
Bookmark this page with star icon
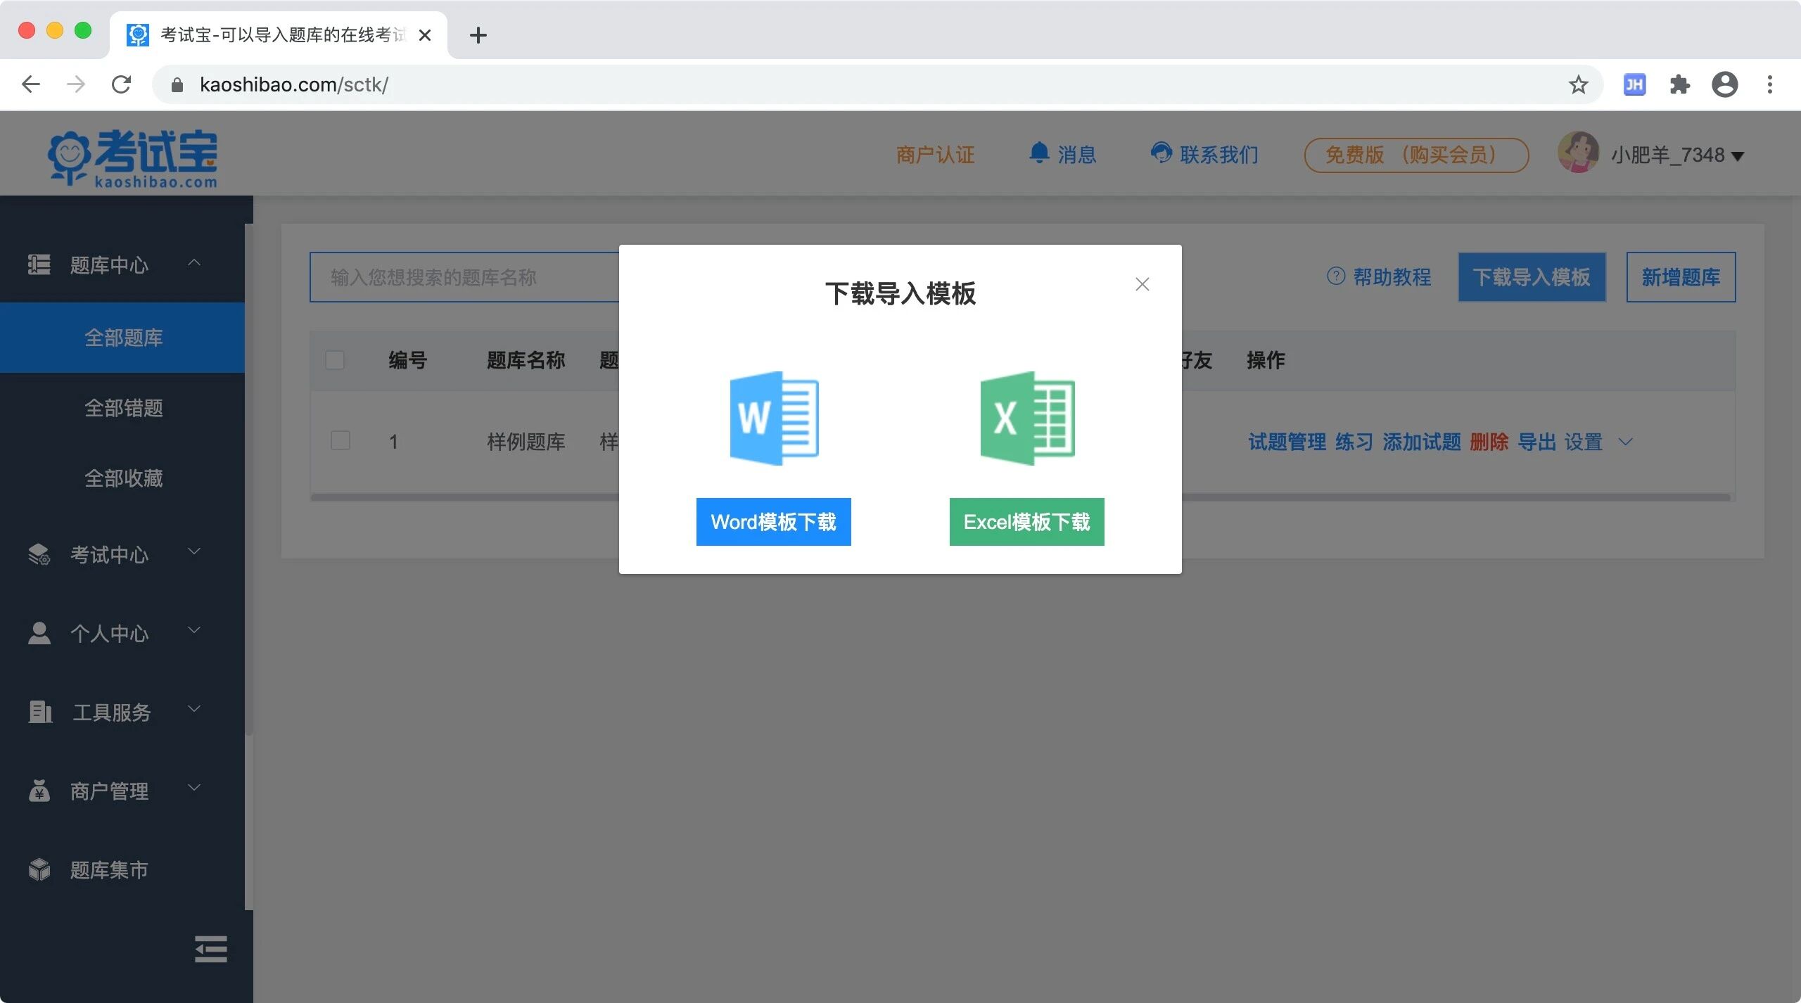(1578, 85)
